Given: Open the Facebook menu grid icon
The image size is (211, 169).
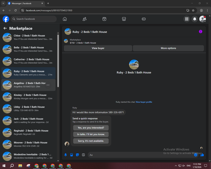Looking at the screenshot, I should point(187,19).
